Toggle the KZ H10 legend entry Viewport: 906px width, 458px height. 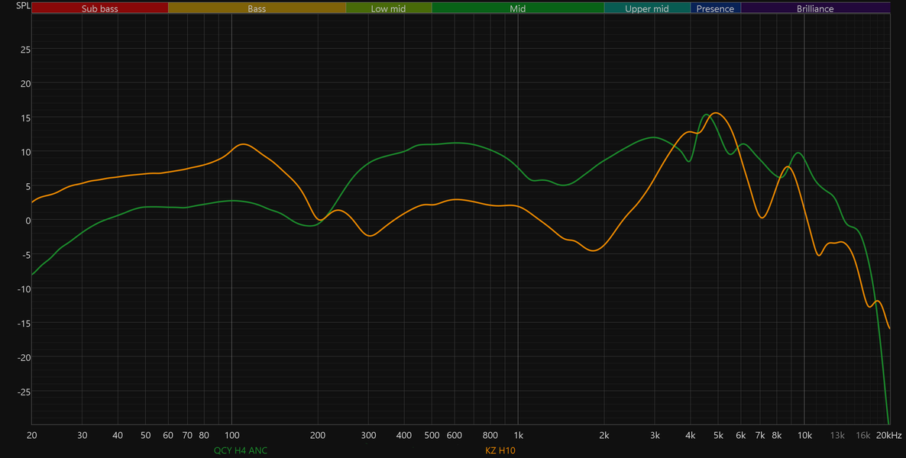click(500, 450)
